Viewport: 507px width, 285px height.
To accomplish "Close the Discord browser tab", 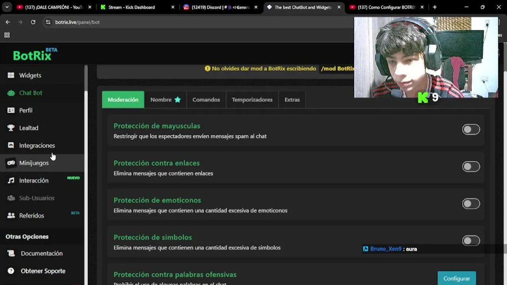I will pos(256,7).
